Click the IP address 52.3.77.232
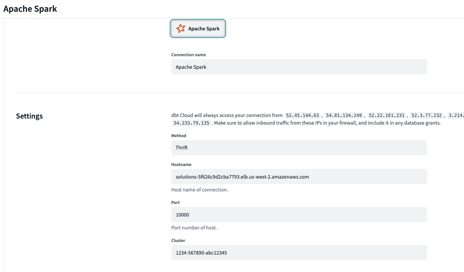 point(427,115)
